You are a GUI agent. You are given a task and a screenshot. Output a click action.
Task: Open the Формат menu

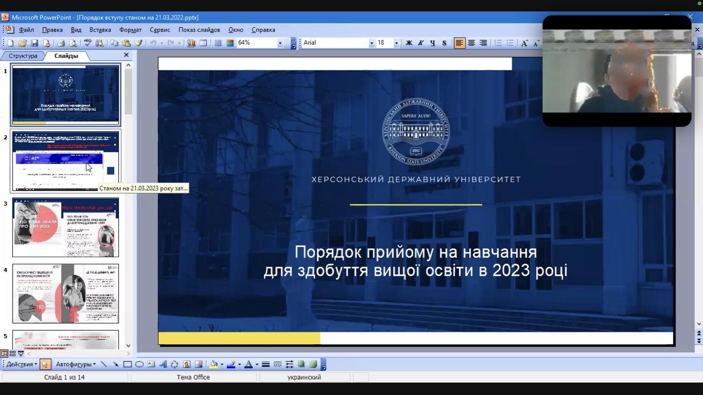click(x=130, y=30)
